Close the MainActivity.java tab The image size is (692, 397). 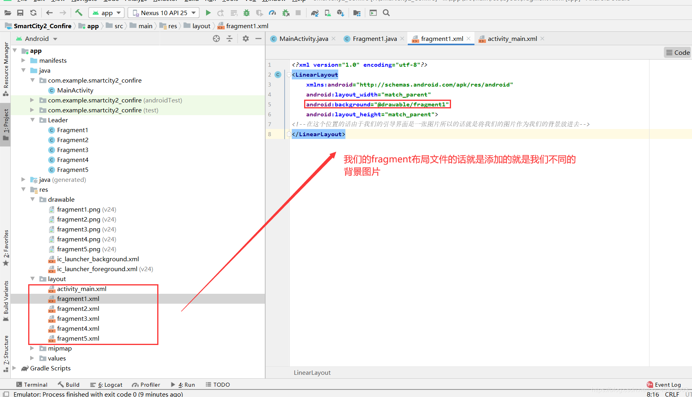point(334,39)
